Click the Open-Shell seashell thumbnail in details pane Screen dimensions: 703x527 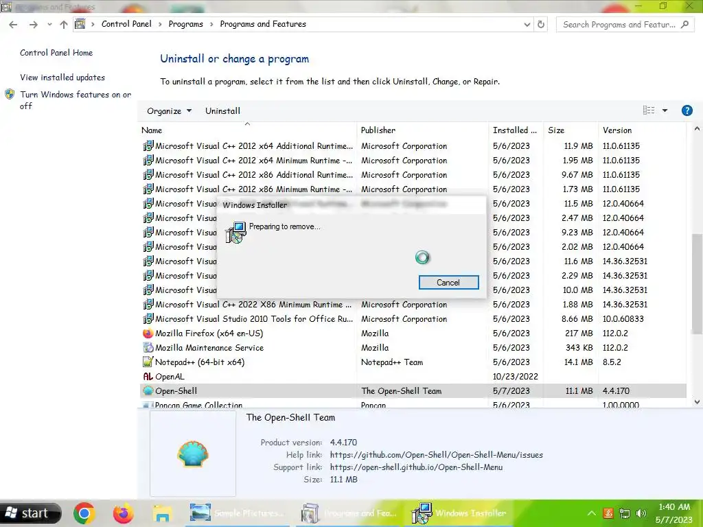pyautogui.click(x=193, y=454)
